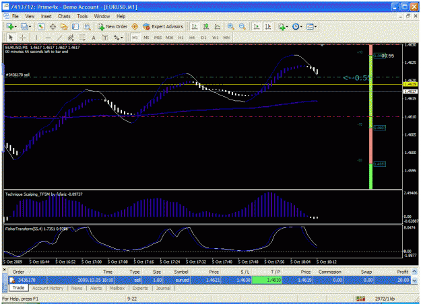
Task: Switch to the Alerts terminal tab
Action: [x=96, y=288]
